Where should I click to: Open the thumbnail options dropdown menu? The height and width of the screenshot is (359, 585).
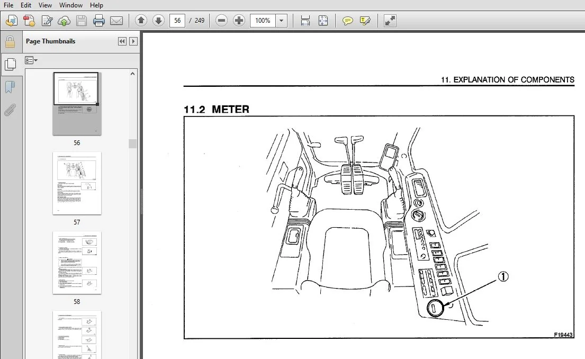pyautogui.click(x=31, y=60)
